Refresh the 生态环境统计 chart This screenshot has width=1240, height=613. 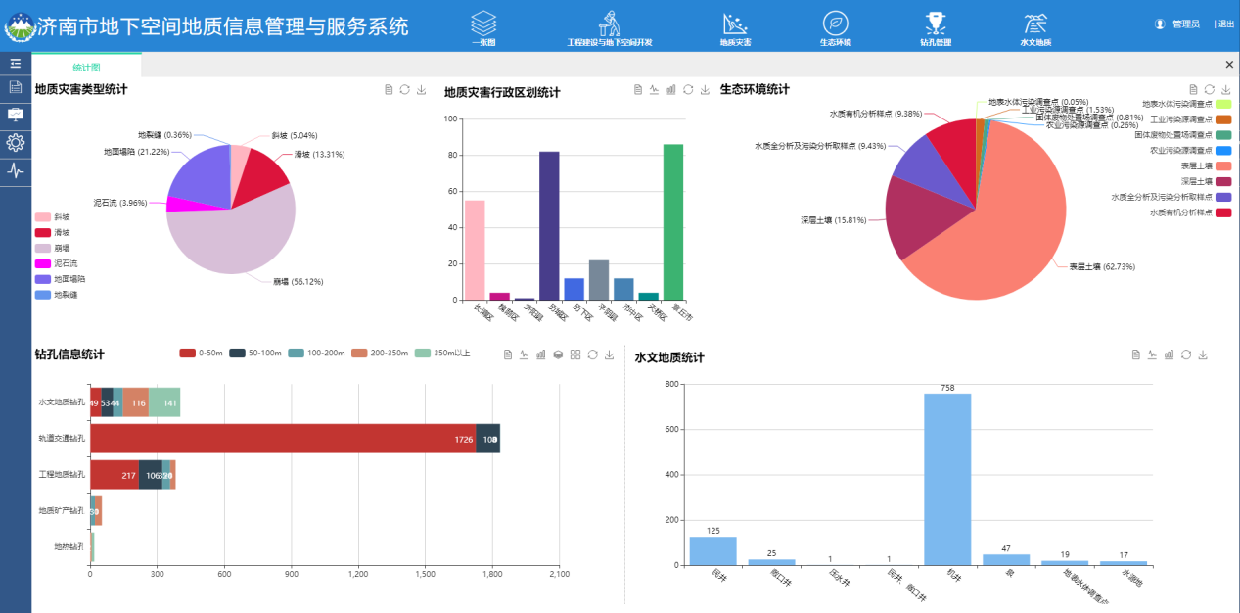point(1209,90)
